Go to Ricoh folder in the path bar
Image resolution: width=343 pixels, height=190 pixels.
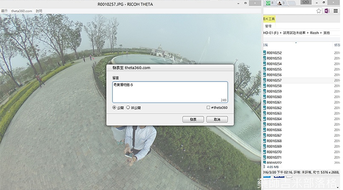point(314,33)
